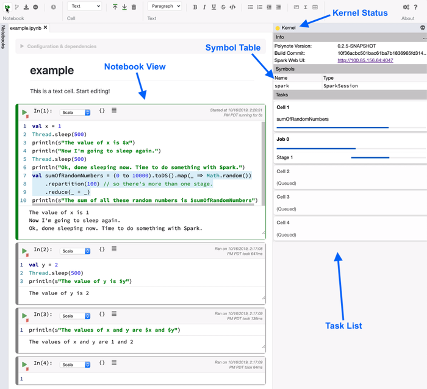
Task: Toggle strikethrough text formatting
Action: tap(223, 7)
